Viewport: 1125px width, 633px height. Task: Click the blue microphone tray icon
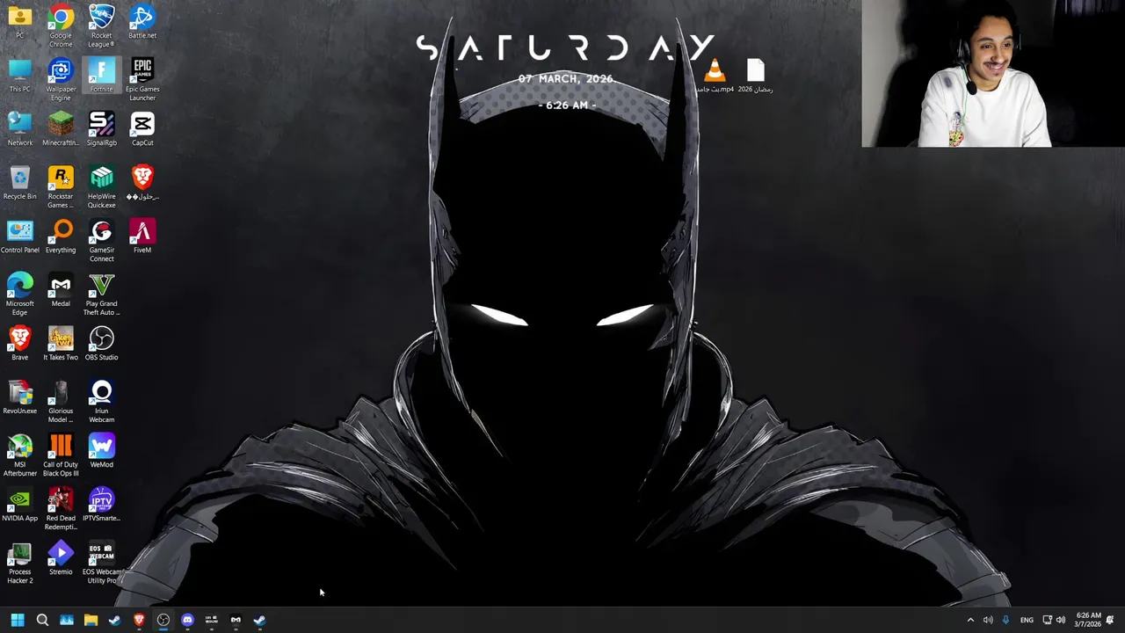pyautogui.click(x=1005, y=620)
